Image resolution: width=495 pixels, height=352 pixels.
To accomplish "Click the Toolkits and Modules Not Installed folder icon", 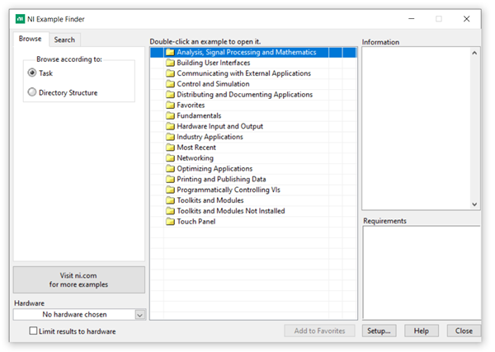I will coord(170,211).
